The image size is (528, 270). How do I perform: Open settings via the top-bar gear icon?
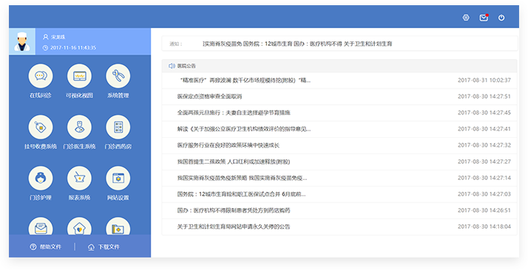pos(466,18)
